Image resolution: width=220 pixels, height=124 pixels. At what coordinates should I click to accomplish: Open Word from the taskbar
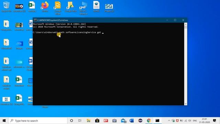point(132,121)
